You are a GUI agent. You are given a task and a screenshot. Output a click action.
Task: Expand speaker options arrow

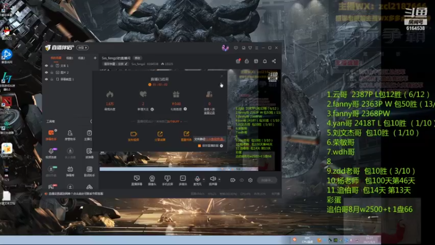tap(220, 179)
